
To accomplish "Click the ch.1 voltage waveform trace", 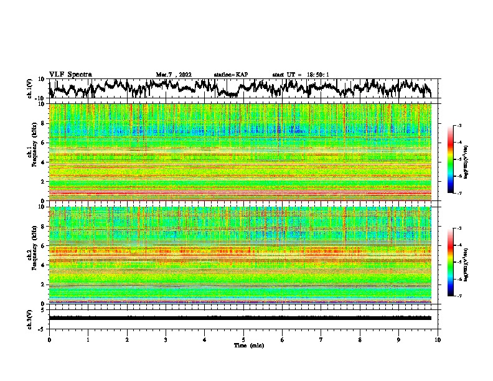I will point(240,88).
